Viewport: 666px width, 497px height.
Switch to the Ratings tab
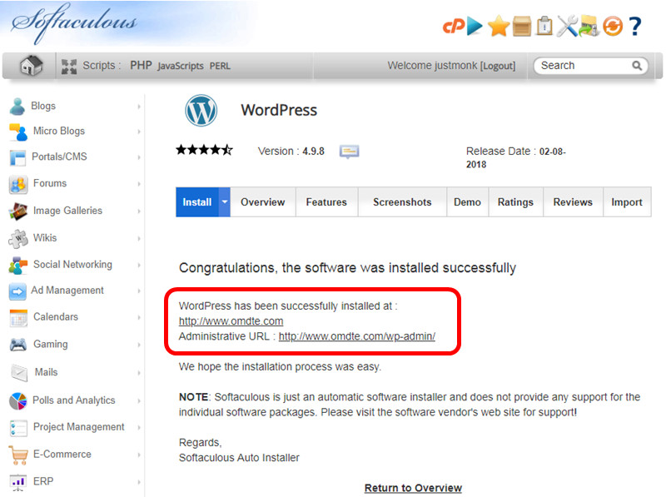[x=515, y=202]
